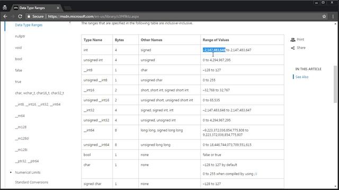Reload the page with the refresh icon
The height and width of the screenshot is (190, 339).
click(x=20, y=16)
